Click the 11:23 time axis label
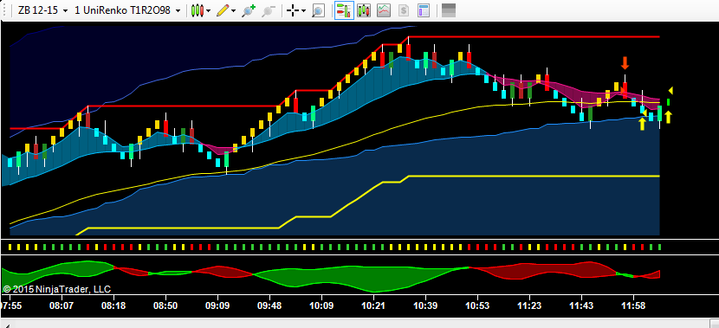Viewport: 719px width, 328px height. click(529, 305)
